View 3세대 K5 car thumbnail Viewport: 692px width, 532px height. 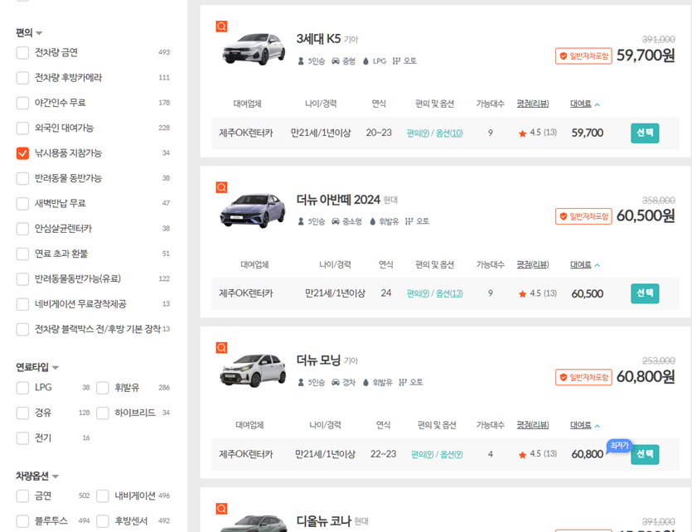tap(254, 49)
